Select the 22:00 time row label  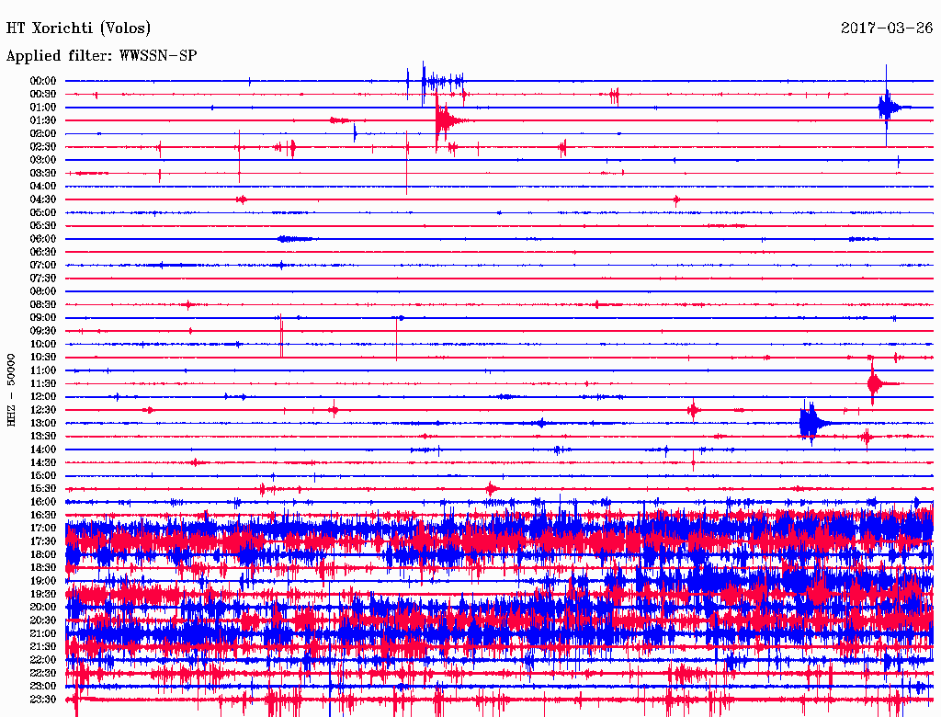(43, 659)
